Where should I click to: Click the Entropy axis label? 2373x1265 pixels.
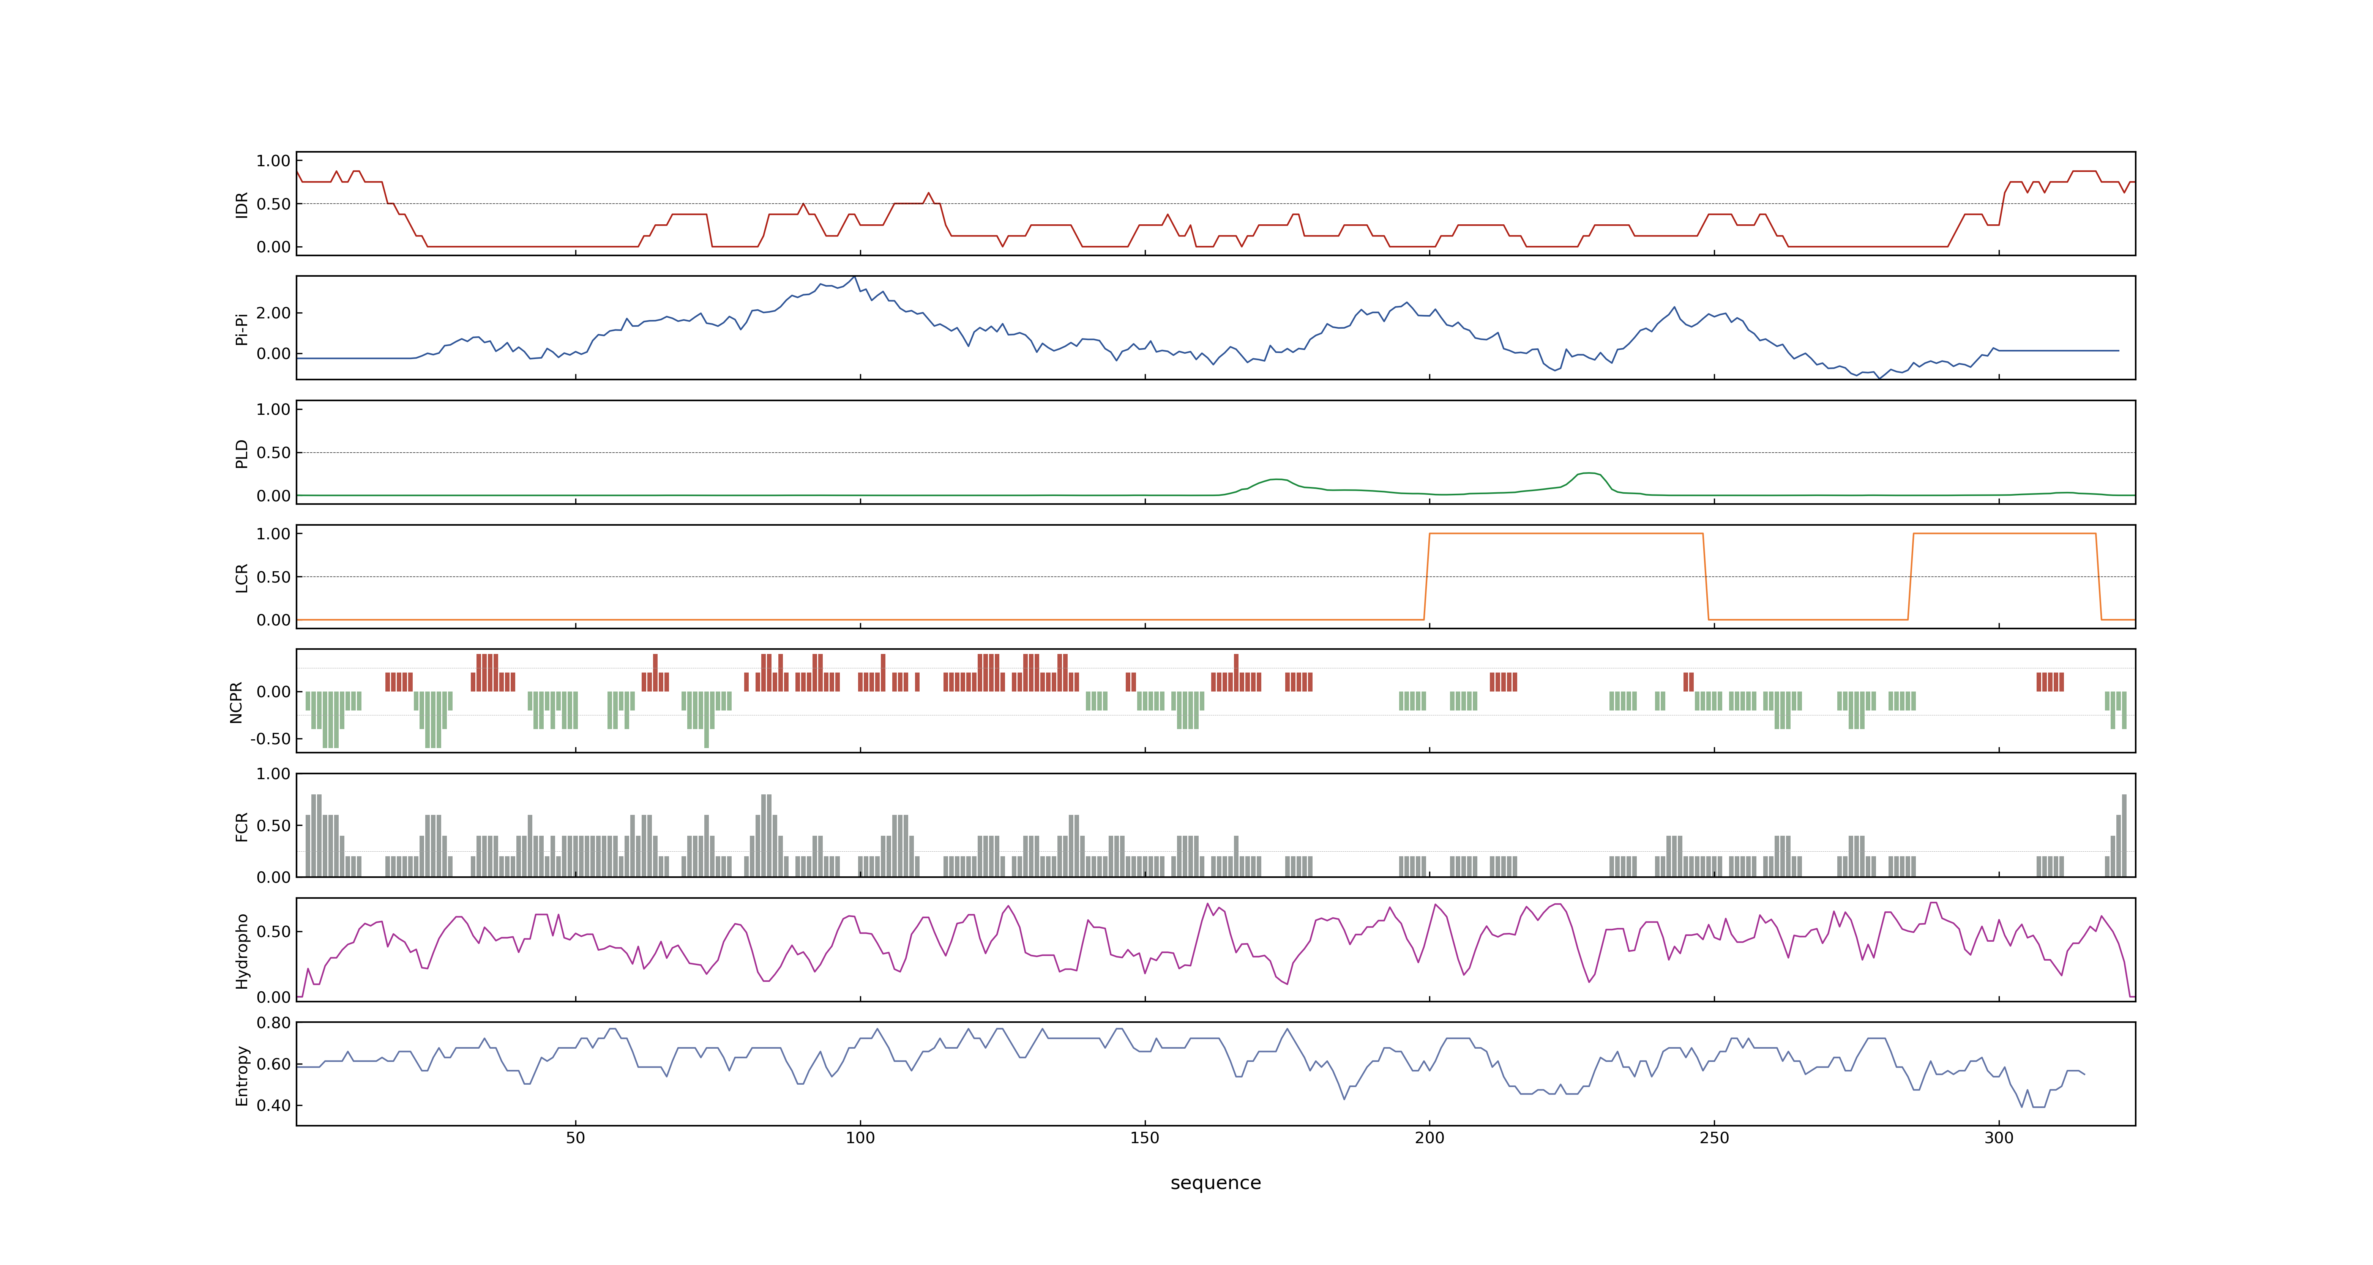click(242, 1075)
